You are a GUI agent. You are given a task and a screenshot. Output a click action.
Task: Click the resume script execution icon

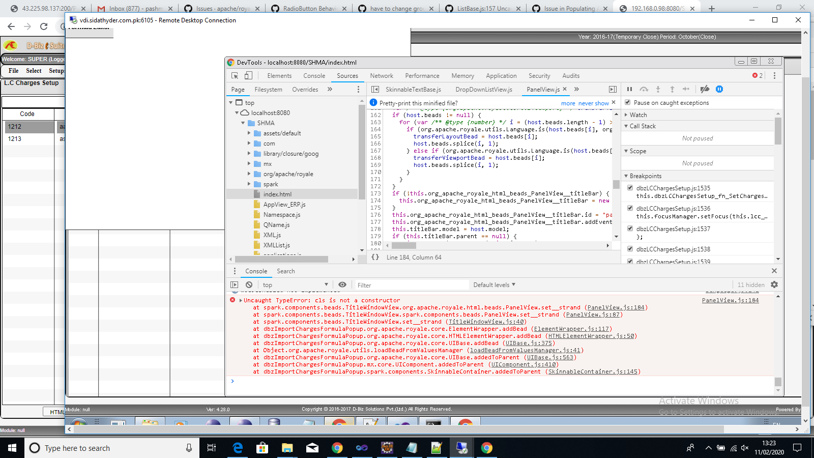tap(630, 89)
